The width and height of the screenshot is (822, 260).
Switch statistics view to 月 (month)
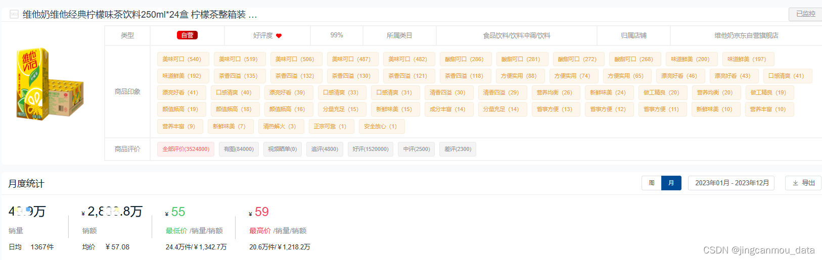tap(671, 183)
